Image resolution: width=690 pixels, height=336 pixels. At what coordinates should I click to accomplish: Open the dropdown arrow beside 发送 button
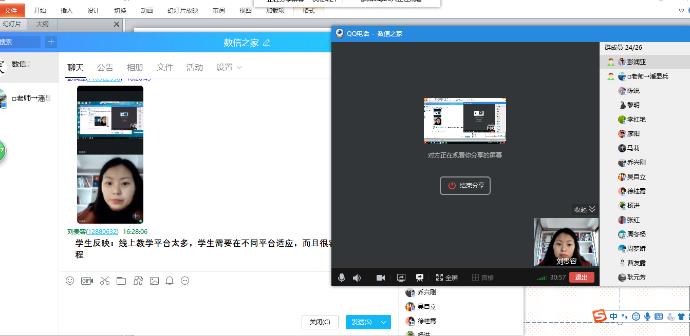coord(384,322)
